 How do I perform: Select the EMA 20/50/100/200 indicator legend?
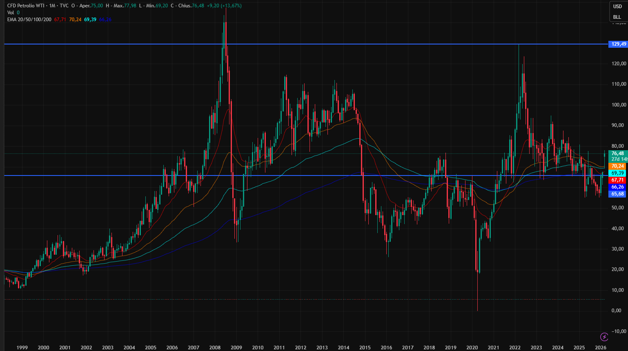click(29, 20)
